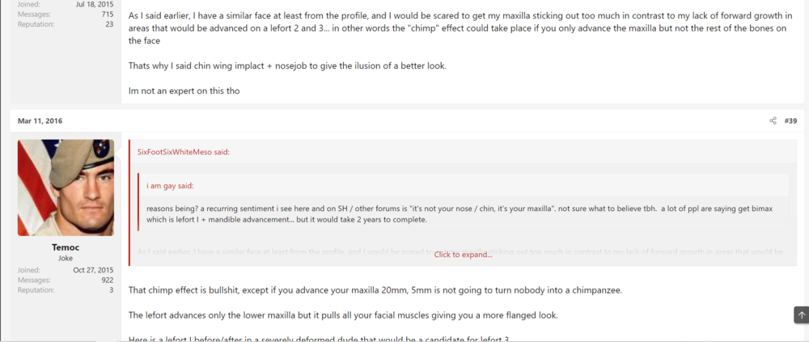Click Temoc's 922 messages count
Screen dimensions: 809x342
point(108,280)
